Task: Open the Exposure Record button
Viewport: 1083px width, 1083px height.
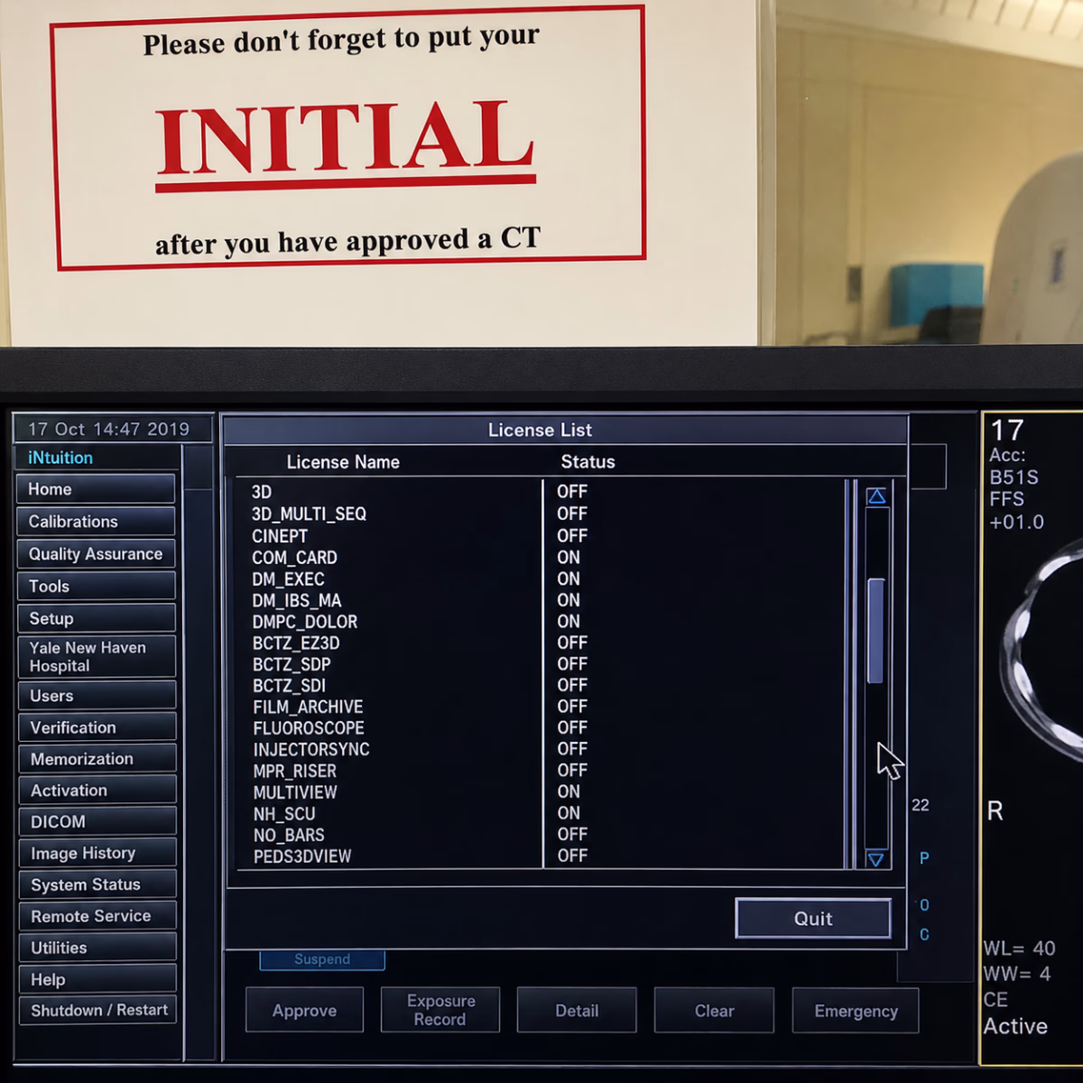Action: [440, 1011]
